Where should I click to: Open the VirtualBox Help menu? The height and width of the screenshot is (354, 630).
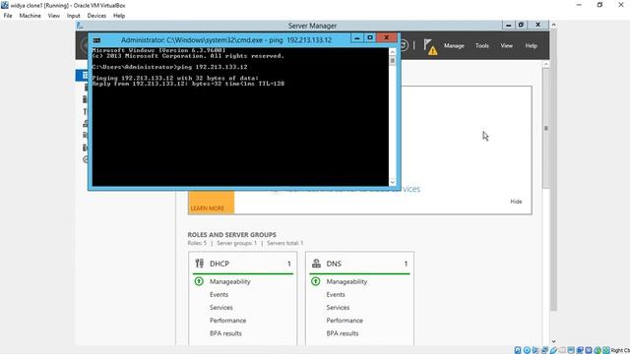tap(119, 16)
